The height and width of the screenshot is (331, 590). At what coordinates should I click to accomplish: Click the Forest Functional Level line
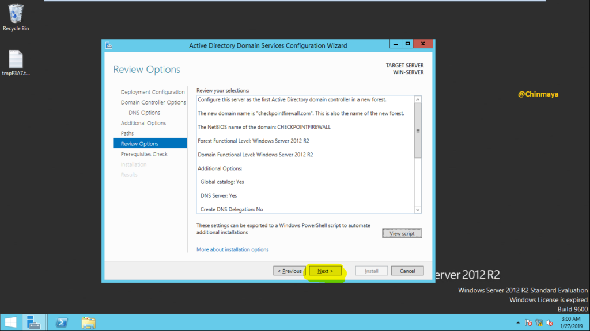click(254, 141)
